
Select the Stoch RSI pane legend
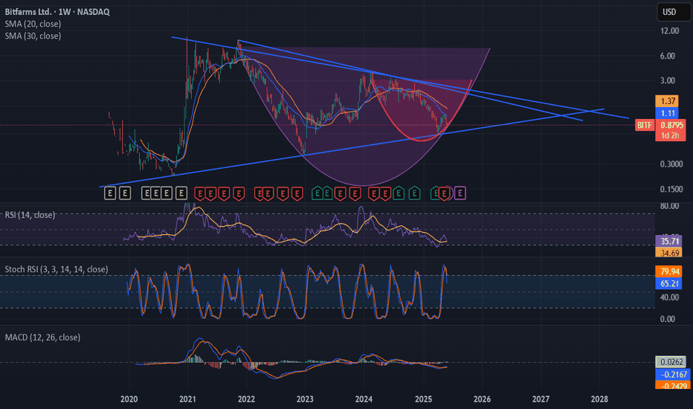[x=56, y=269]
